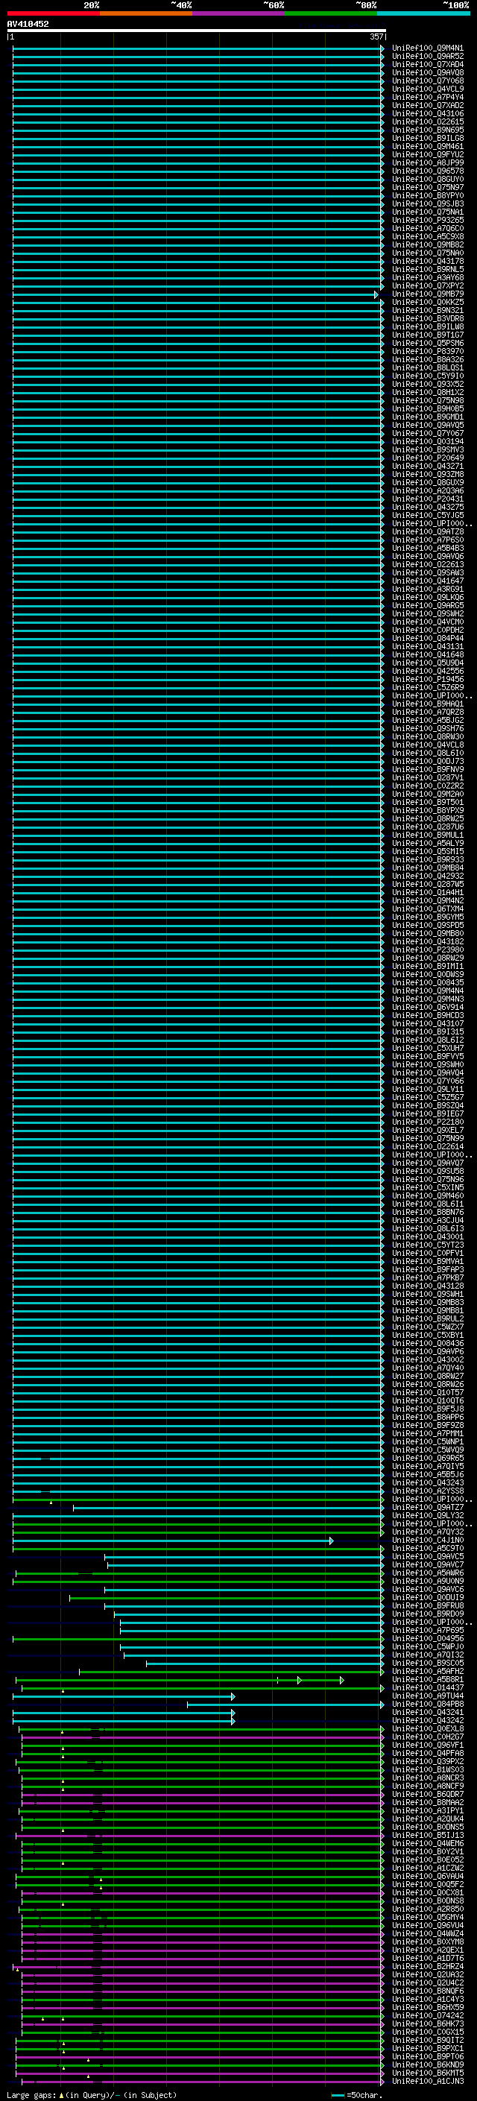
Task: Select hit label UniRef100_A5C9X8
Action: click(428, 236)
